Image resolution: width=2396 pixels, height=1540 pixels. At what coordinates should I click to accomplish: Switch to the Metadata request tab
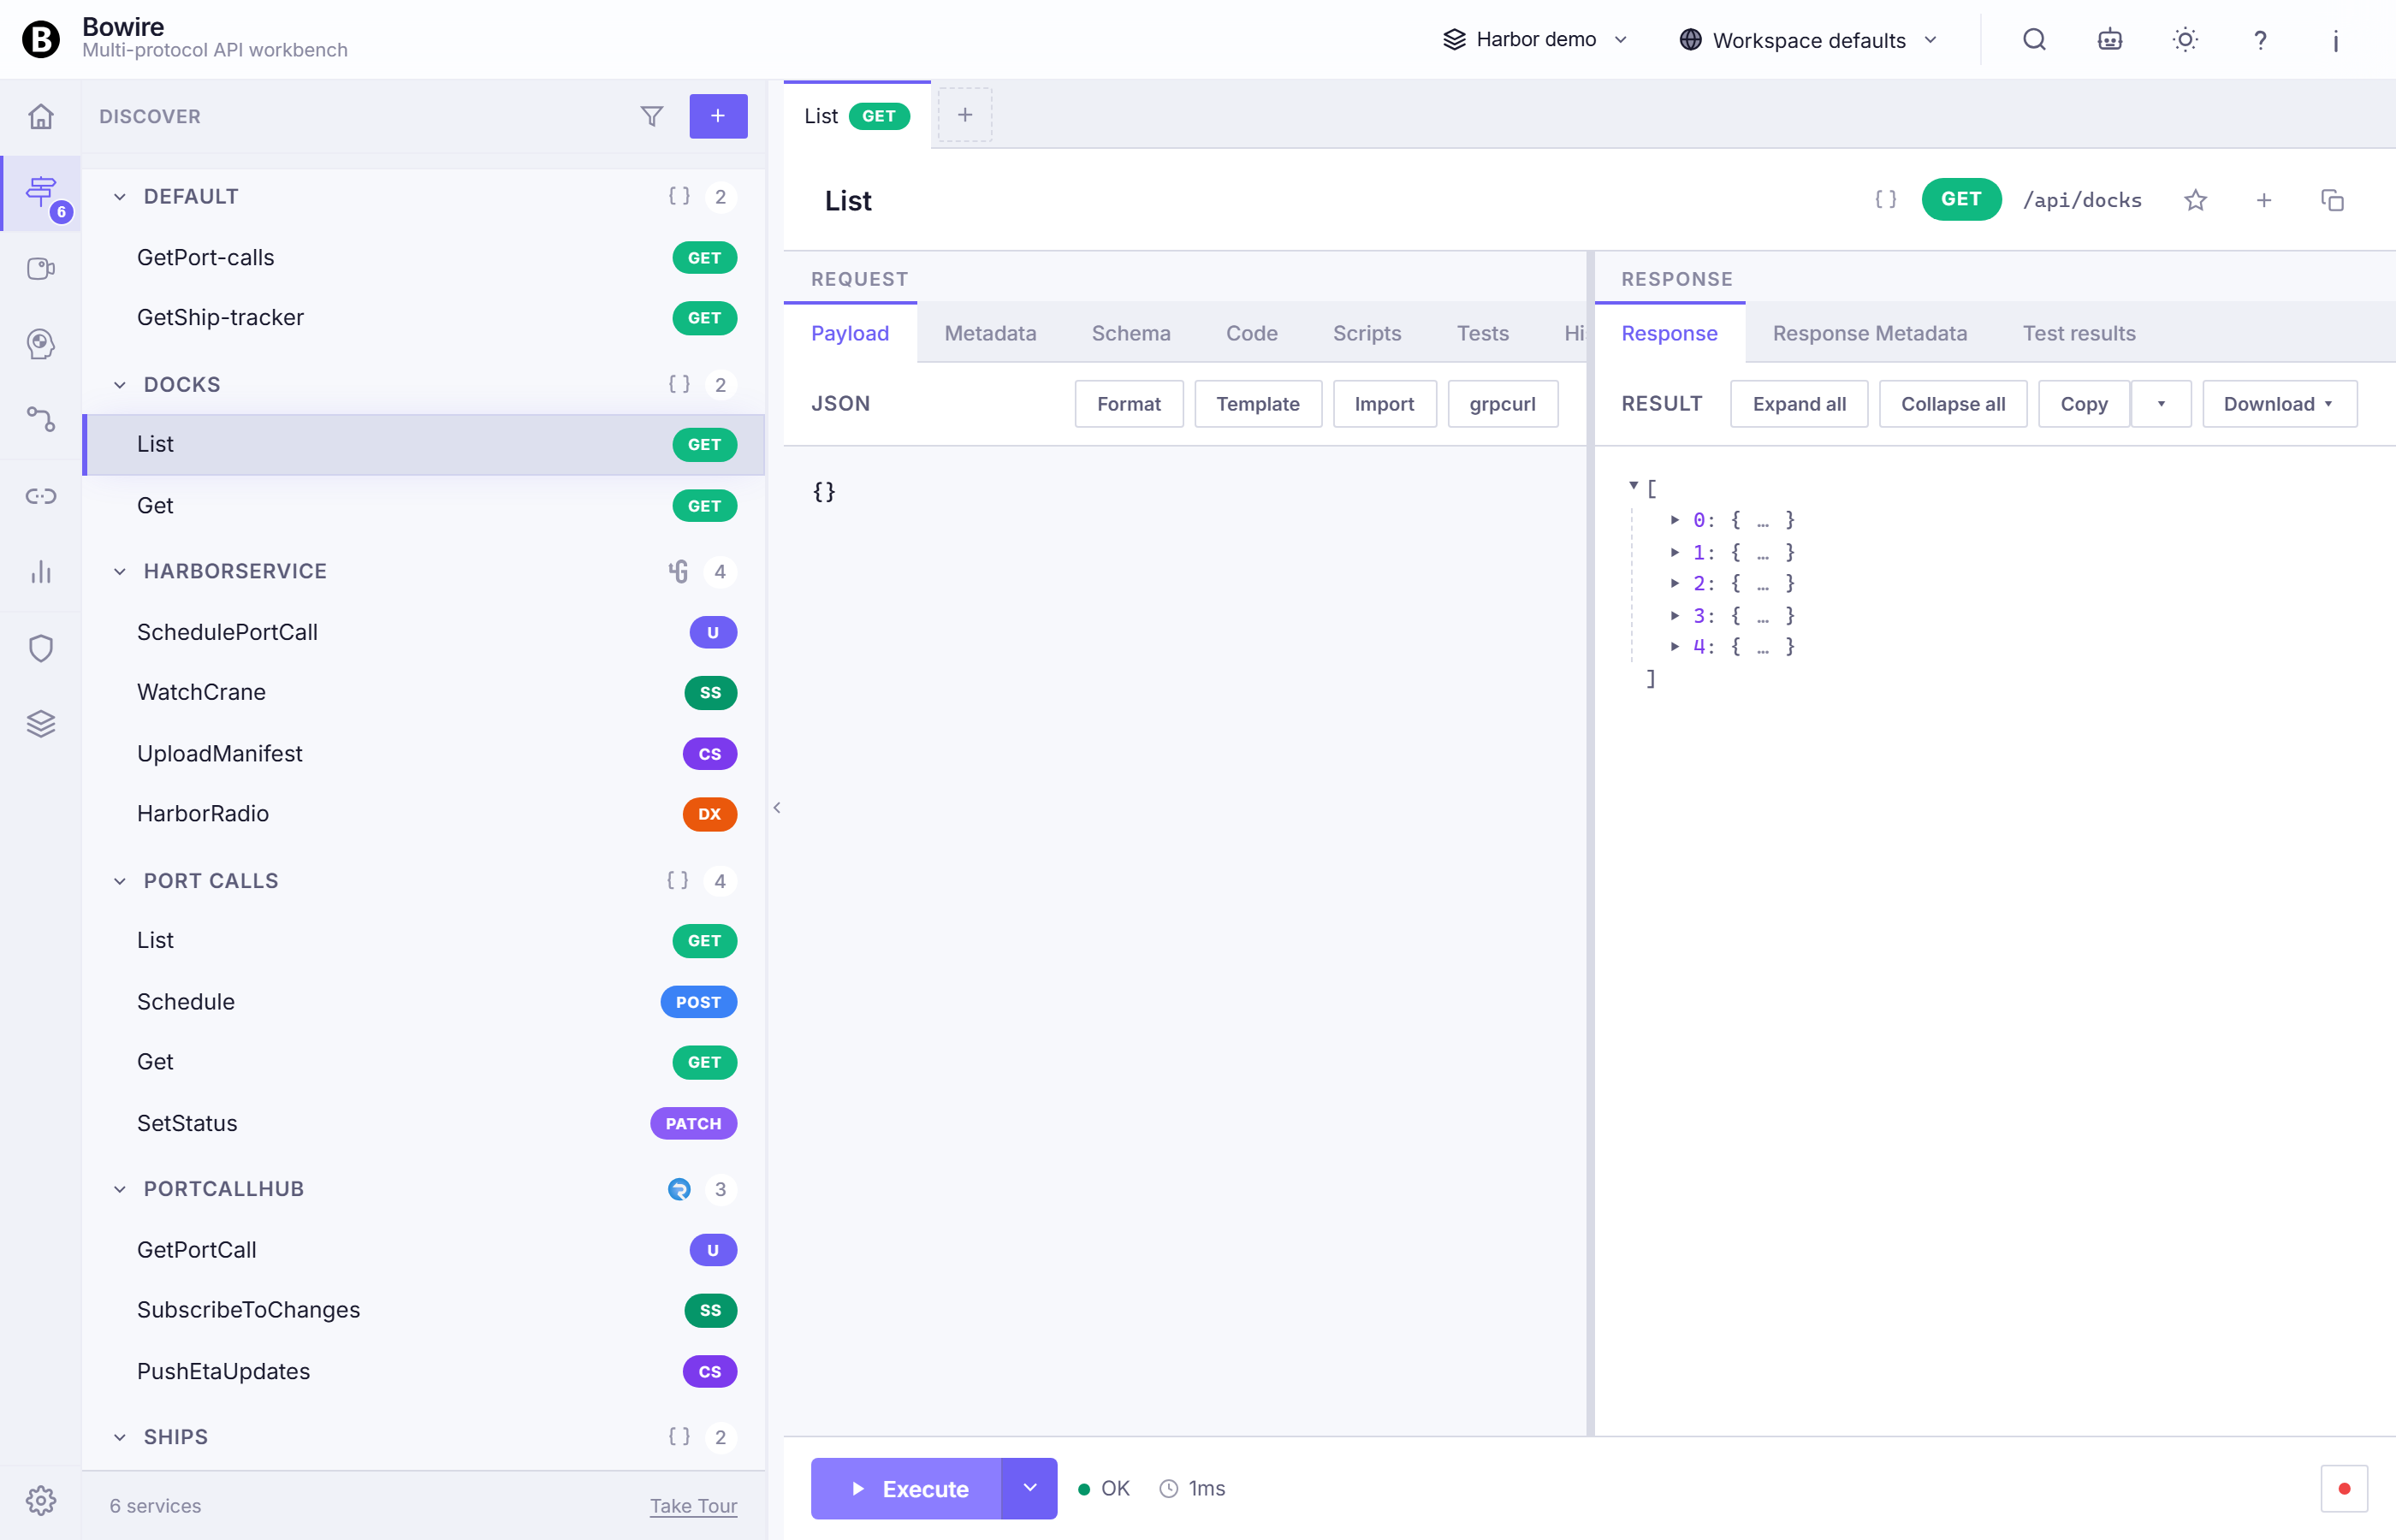990,333
